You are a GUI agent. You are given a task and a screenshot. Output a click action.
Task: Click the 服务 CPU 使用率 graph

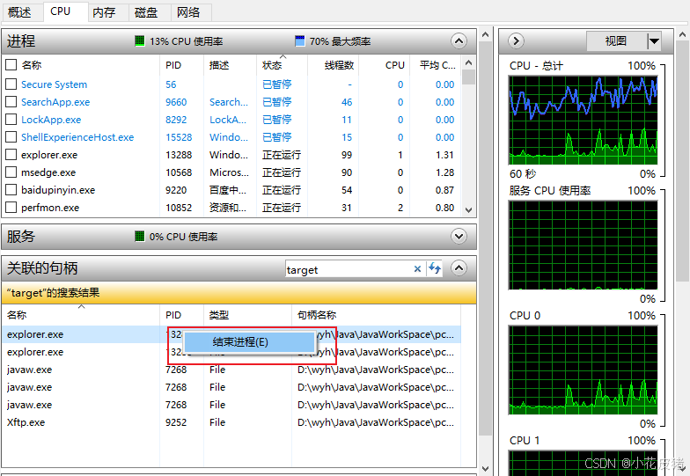(x=583, y=245)
